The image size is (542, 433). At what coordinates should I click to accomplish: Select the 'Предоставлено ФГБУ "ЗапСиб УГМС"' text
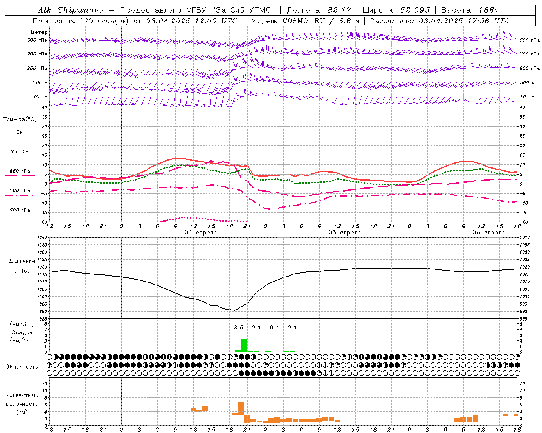pos(198,10)
